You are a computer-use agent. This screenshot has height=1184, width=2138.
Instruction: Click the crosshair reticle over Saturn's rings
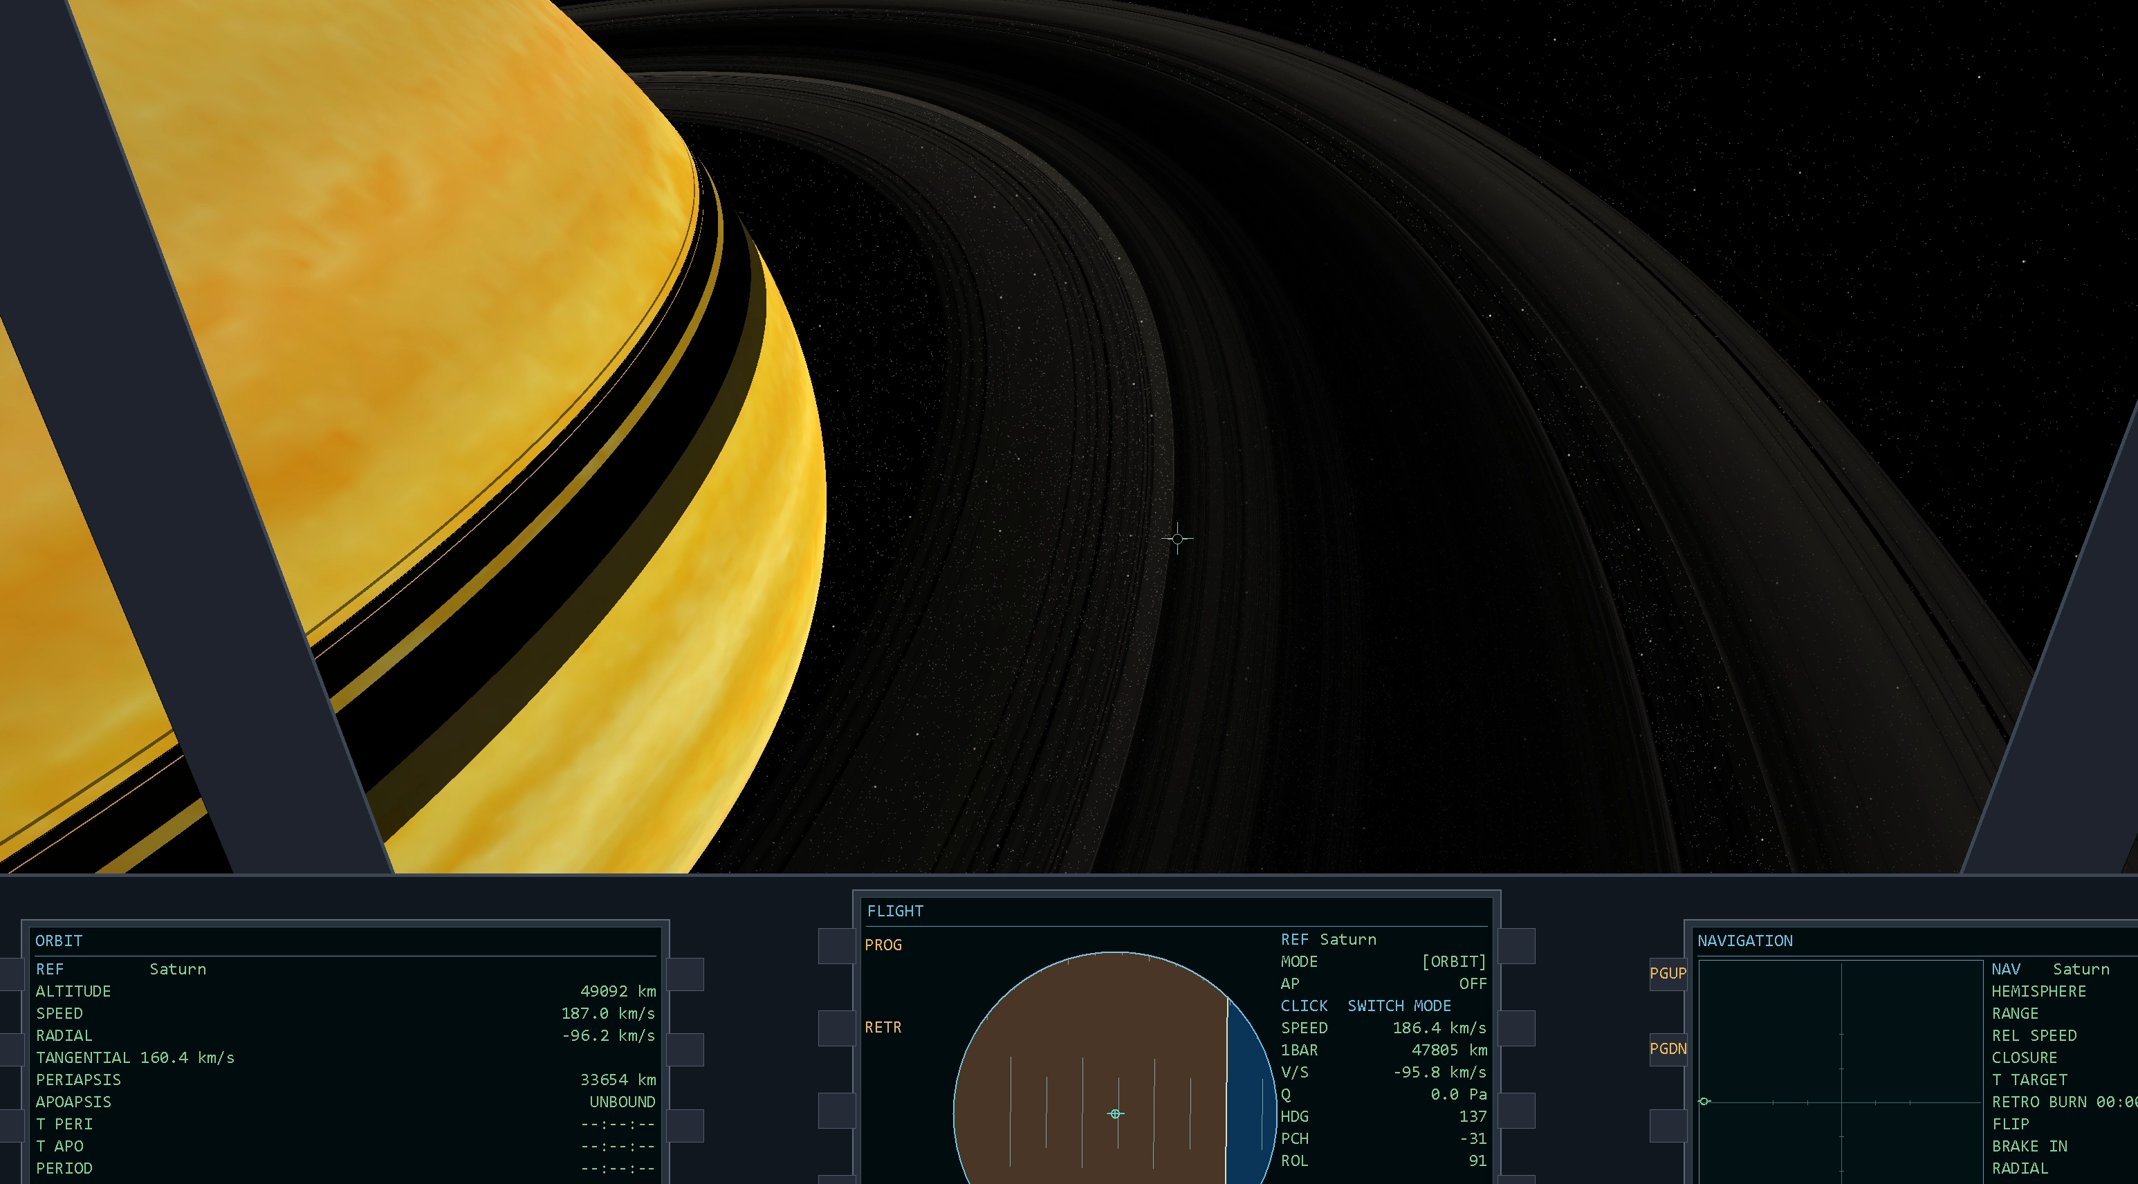[1177, 539]
